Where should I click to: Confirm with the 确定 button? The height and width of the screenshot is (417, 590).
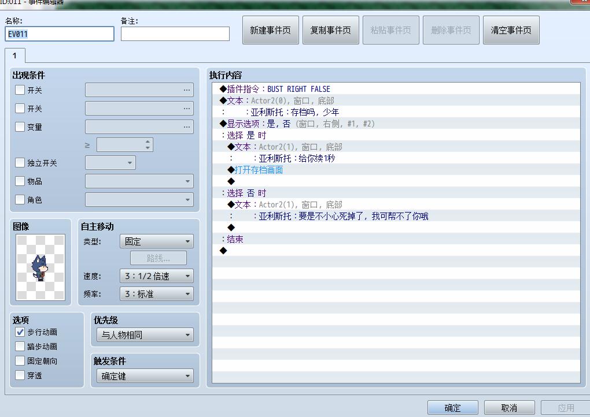(x=453, y=408)
